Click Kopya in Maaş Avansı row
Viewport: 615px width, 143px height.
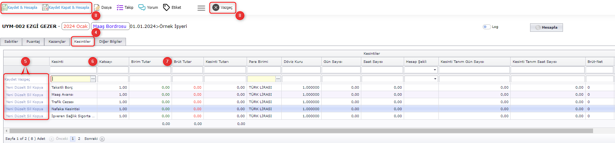click(38, 95)
